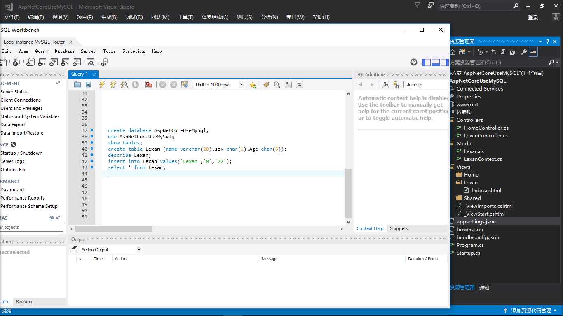Open the Server menu in Workbench
Screen dimensions: 563x316
88,51
